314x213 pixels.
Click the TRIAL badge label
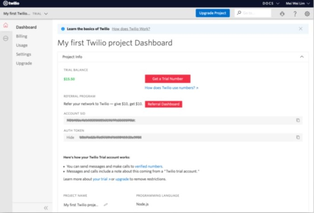[37, 14]
